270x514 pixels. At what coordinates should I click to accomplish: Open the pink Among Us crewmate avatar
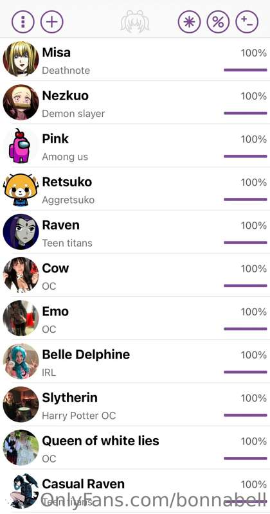[21, 146]
